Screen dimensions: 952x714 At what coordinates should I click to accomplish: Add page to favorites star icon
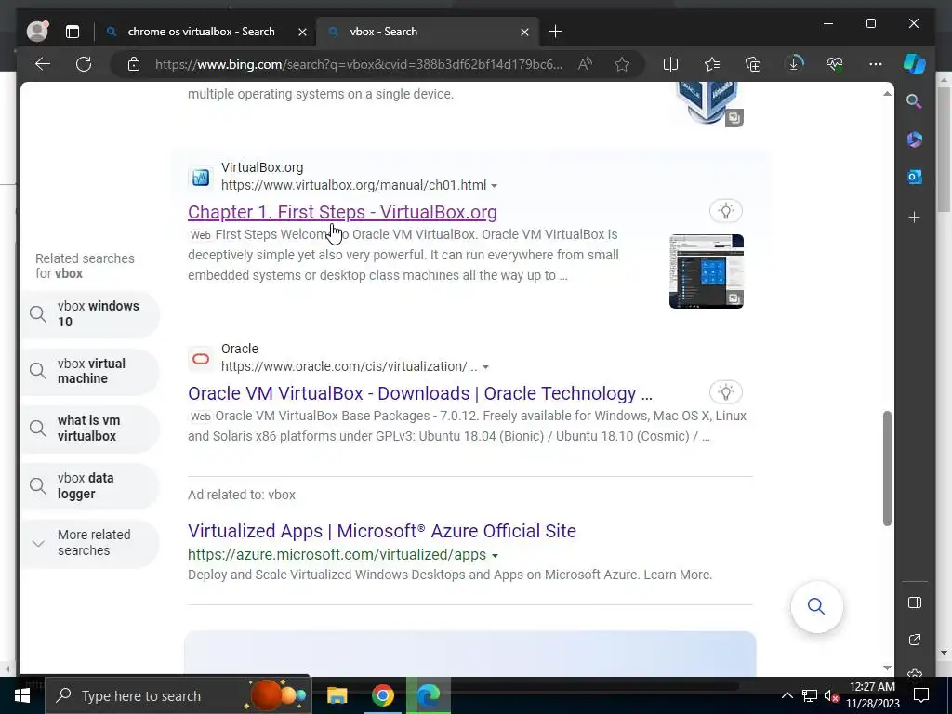click(622, 64)
